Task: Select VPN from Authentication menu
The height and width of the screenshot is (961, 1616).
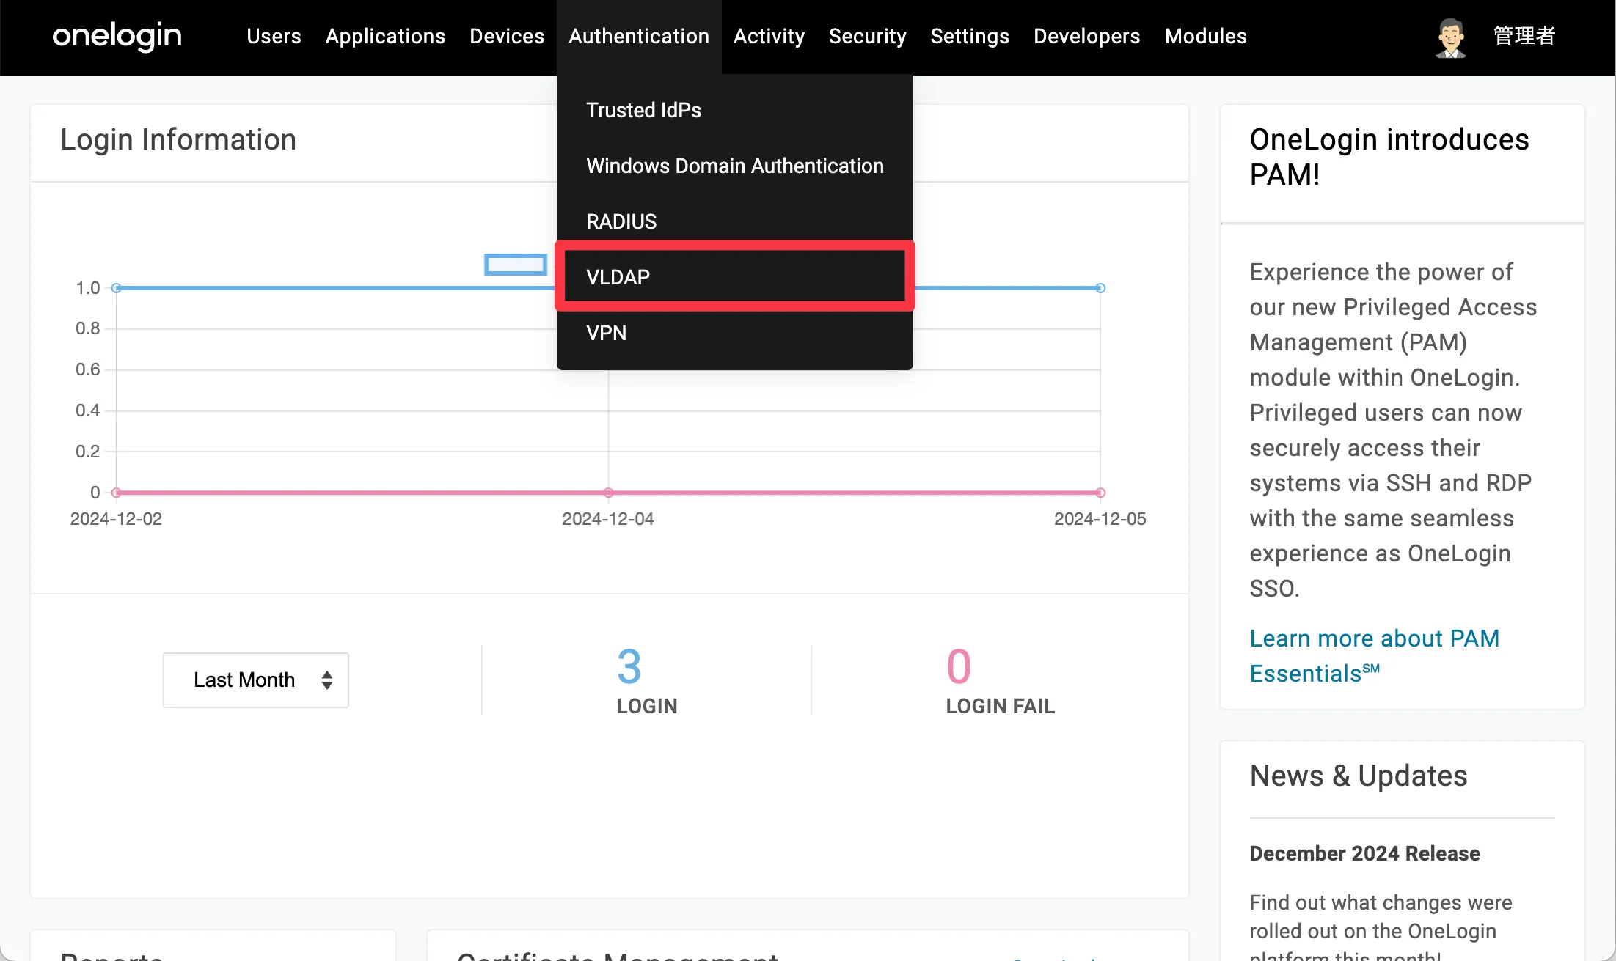Action: coord(606,333)
